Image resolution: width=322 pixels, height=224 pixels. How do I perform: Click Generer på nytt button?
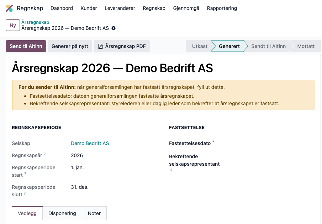click(x=70, y=46)
